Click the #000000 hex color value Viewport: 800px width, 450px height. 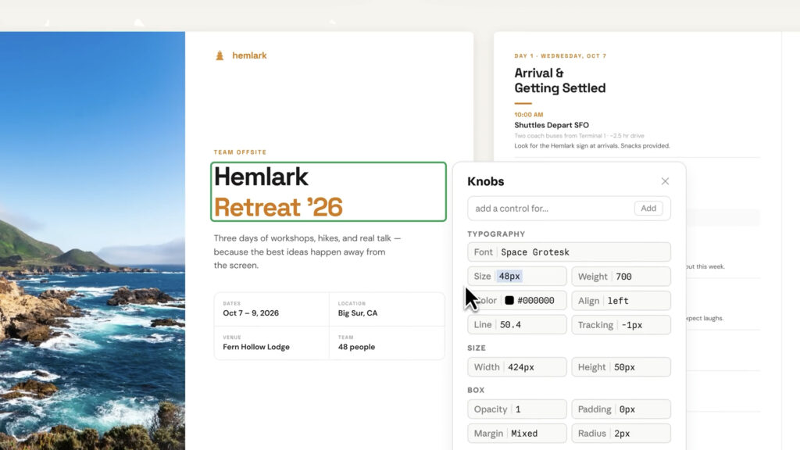click(x=536, y=301)
